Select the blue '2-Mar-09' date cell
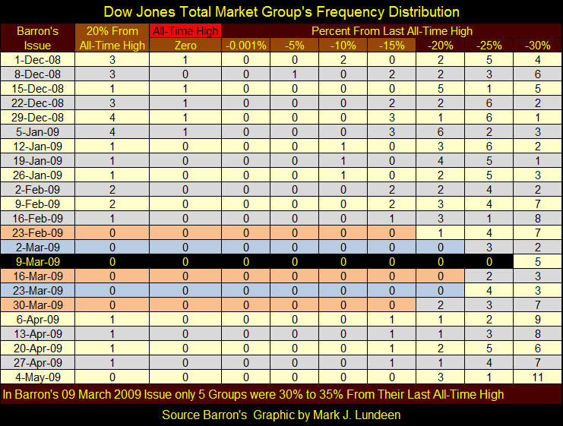 pyautogui.click(x=38, y=248)
